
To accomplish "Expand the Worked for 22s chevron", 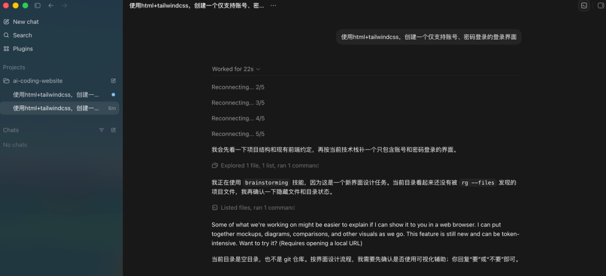I will [258, 69].
